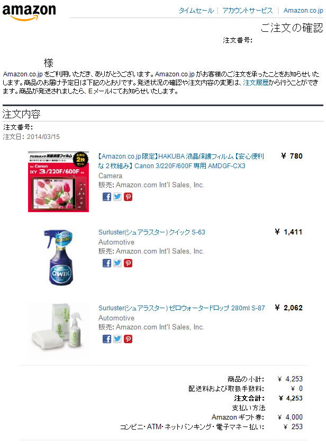Pin Surluster Quick S-63 on Pinterest
Viewport: 326px width, 444px height.
pyautogui.click(x=128, y=263)
